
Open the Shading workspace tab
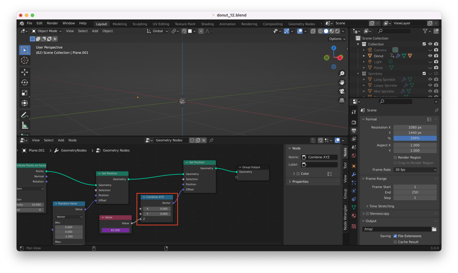[207, 24]
